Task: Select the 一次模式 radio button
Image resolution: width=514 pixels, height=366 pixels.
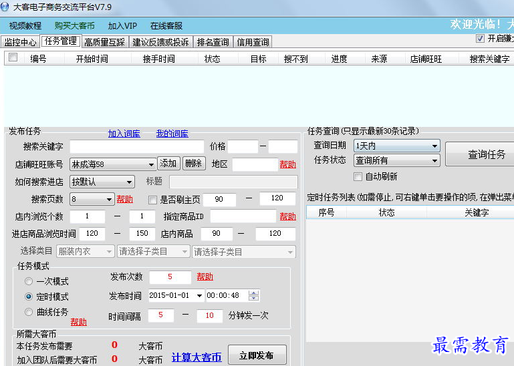Action: 29,281
